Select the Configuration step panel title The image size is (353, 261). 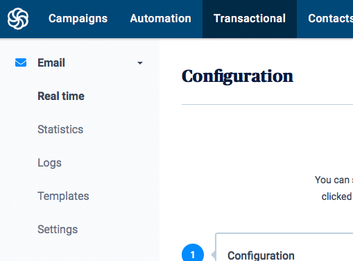coord(261,255)
